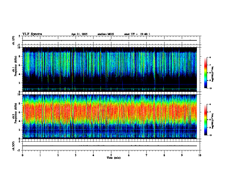Click the "-10" label on ch.1 colorbar
The height and width of the screenshot is (174, 225).
pos(210,88)
